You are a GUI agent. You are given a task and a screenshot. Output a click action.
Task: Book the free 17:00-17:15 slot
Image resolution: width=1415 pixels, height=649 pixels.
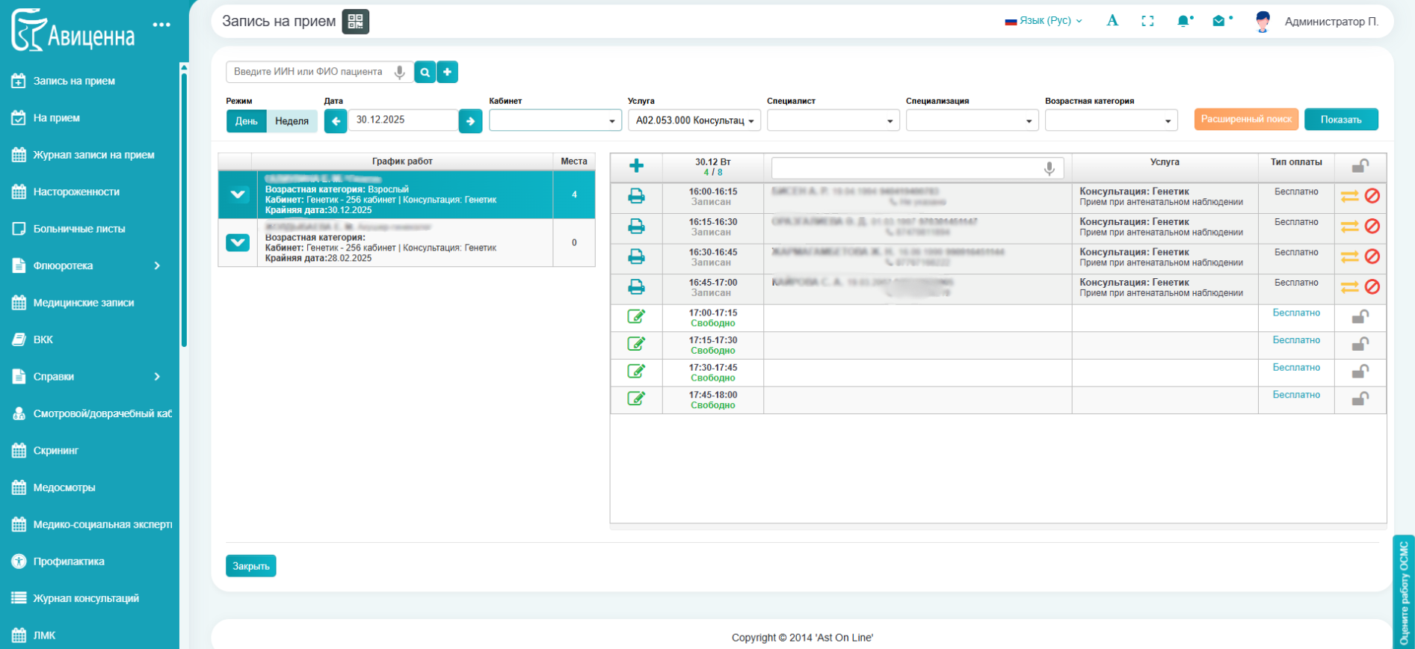click(636, 317)
